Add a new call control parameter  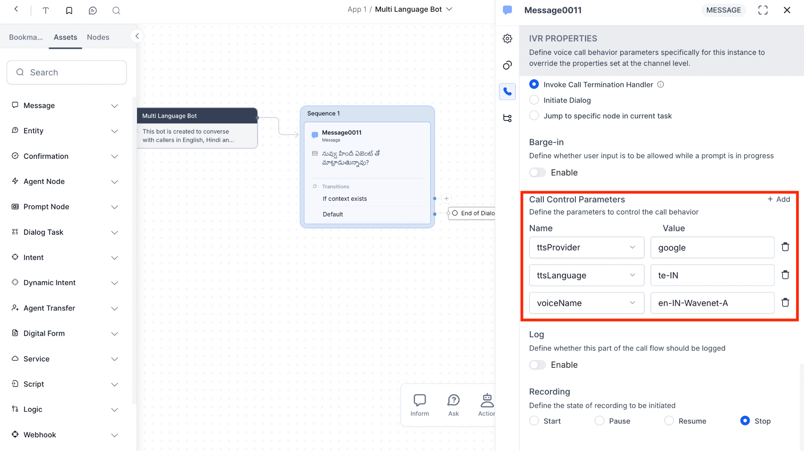tap(779, 199)
